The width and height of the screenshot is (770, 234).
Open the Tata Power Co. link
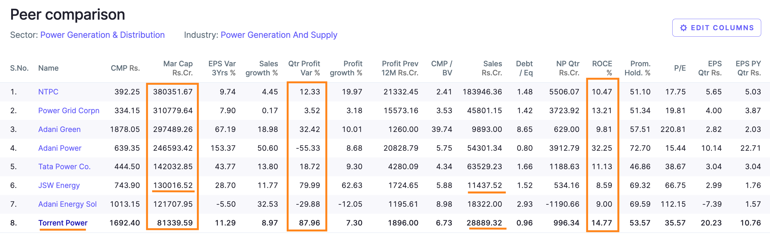[64, 167]
